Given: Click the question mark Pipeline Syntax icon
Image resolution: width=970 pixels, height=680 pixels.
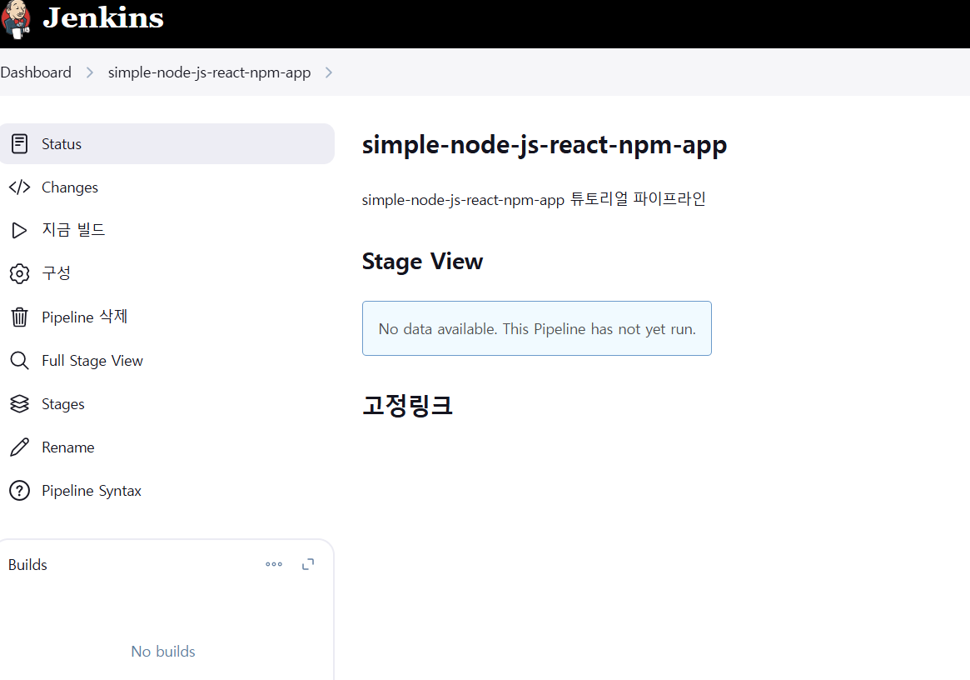Looking at the screenshot, I should click(20, 491).
